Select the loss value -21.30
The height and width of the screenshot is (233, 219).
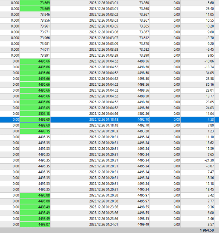pyautogui.click(x=209, y=160)
